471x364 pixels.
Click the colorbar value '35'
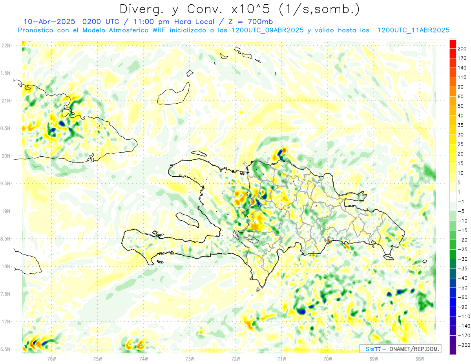(461, 125)
